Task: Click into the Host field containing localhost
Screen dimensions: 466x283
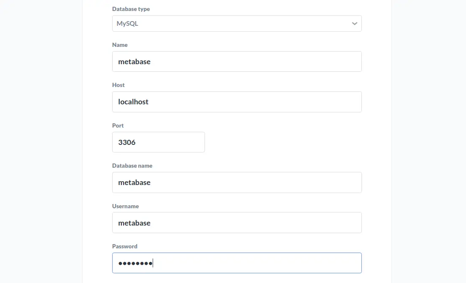Action: click(237, 102)
